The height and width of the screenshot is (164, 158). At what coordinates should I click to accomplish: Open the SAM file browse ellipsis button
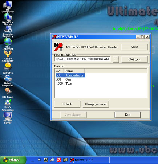116,59
